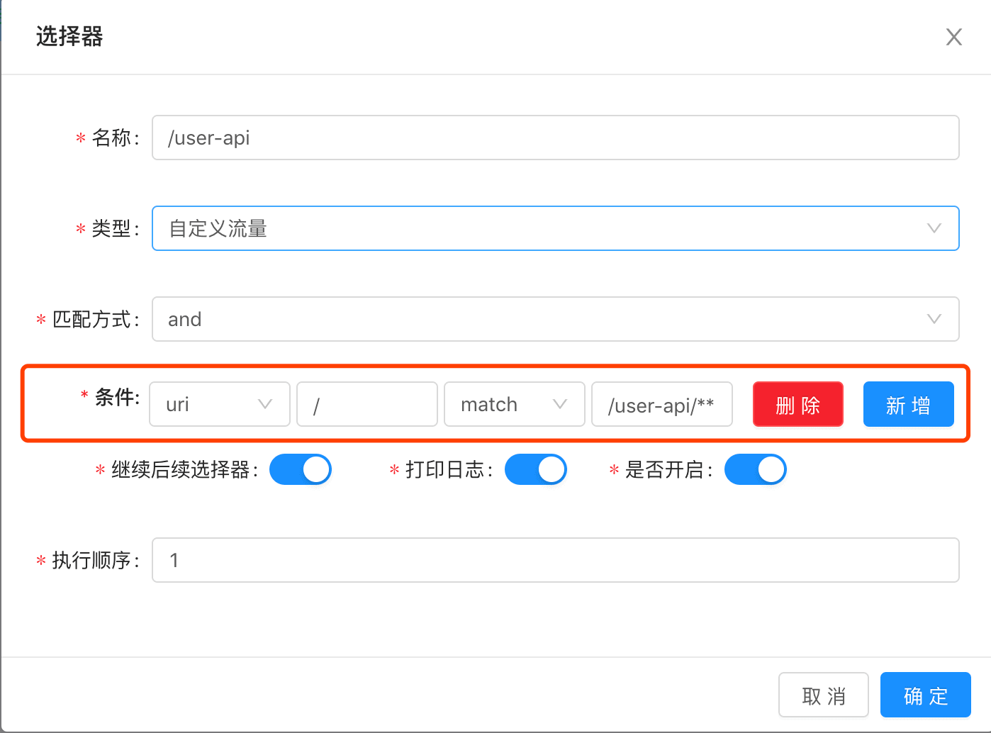Click the input showing /user-api/**

[661, 404]
